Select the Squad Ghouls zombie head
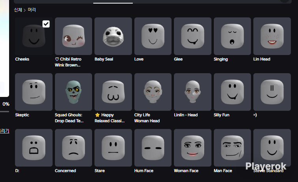This screenshot has width=298, height=182. pos(74,92)
